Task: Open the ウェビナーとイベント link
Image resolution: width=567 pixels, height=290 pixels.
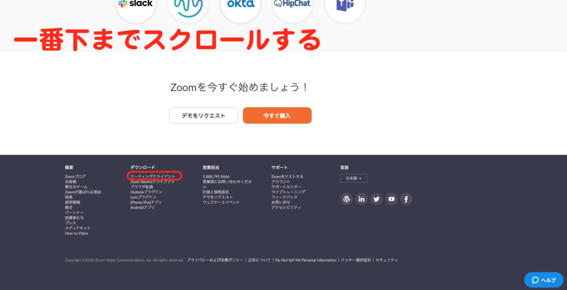Action: pyautogui.click(x=221, y=203)
